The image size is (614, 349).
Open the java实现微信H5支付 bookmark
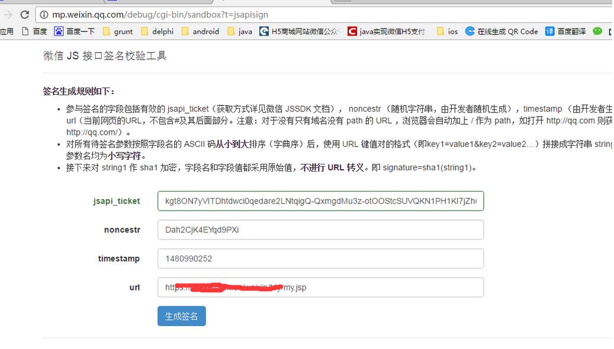point(386,31)
